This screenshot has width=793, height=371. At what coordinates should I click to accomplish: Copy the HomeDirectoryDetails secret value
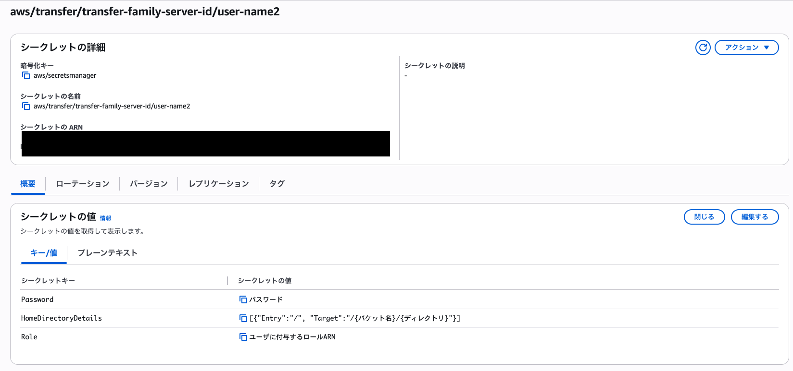coord(243,318)
